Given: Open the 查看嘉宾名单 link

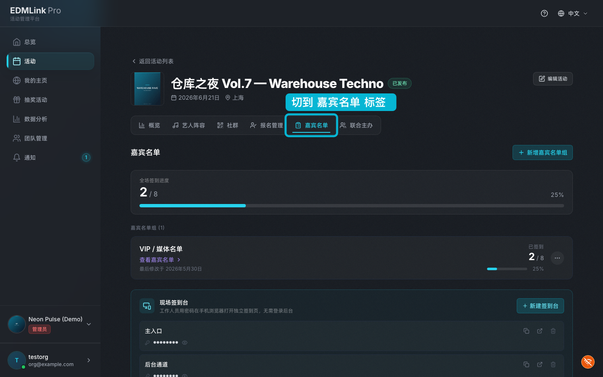Looking at the screenshot, I should click(x=160, y=260).
